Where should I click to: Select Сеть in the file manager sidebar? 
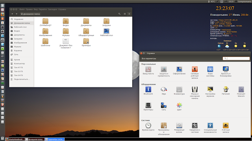pyautogui.click(x=22, y=54)
